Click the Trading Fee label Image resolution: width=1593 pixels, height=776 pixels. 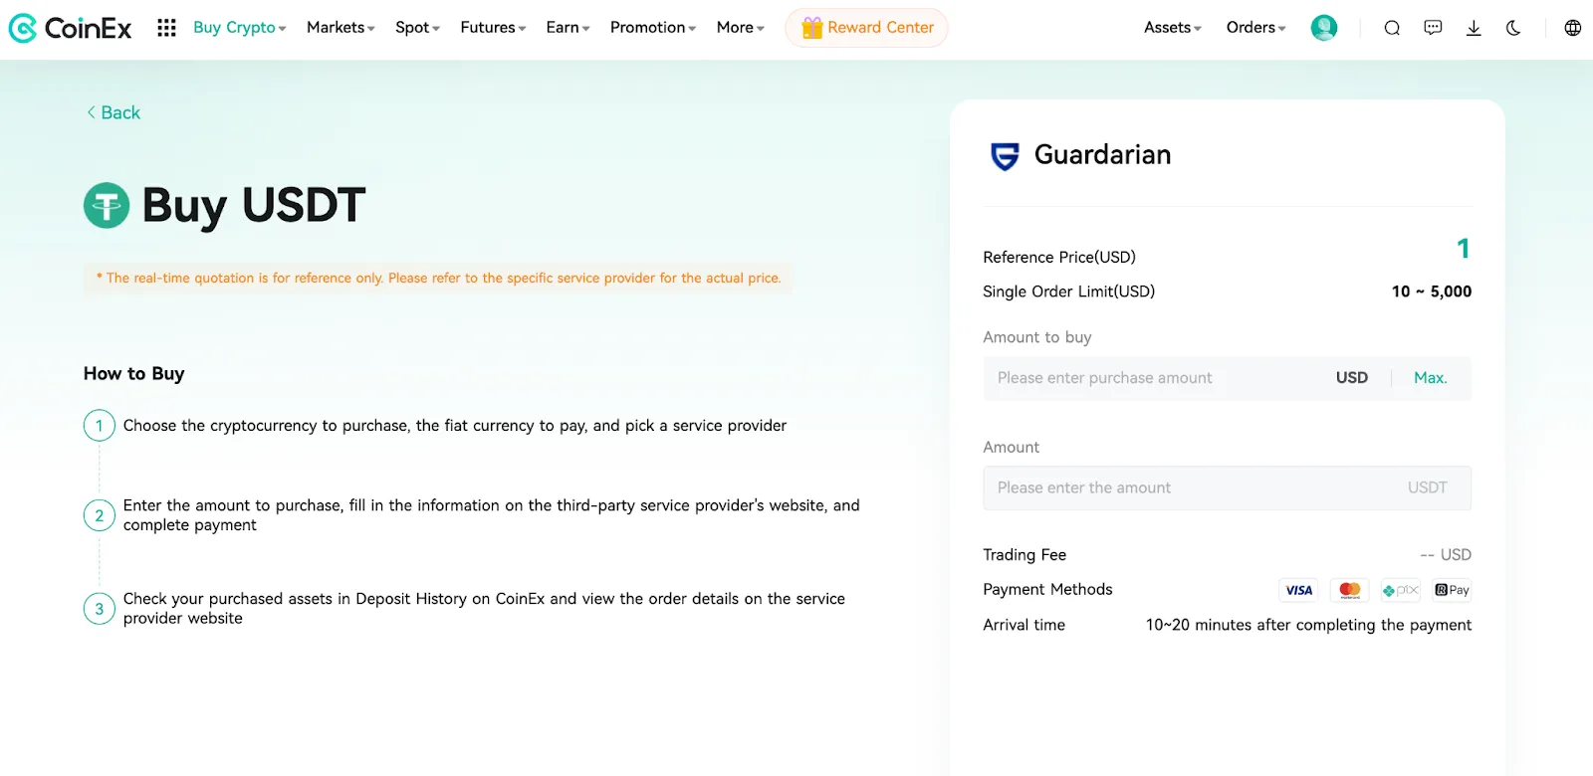tap(1024, 555)
